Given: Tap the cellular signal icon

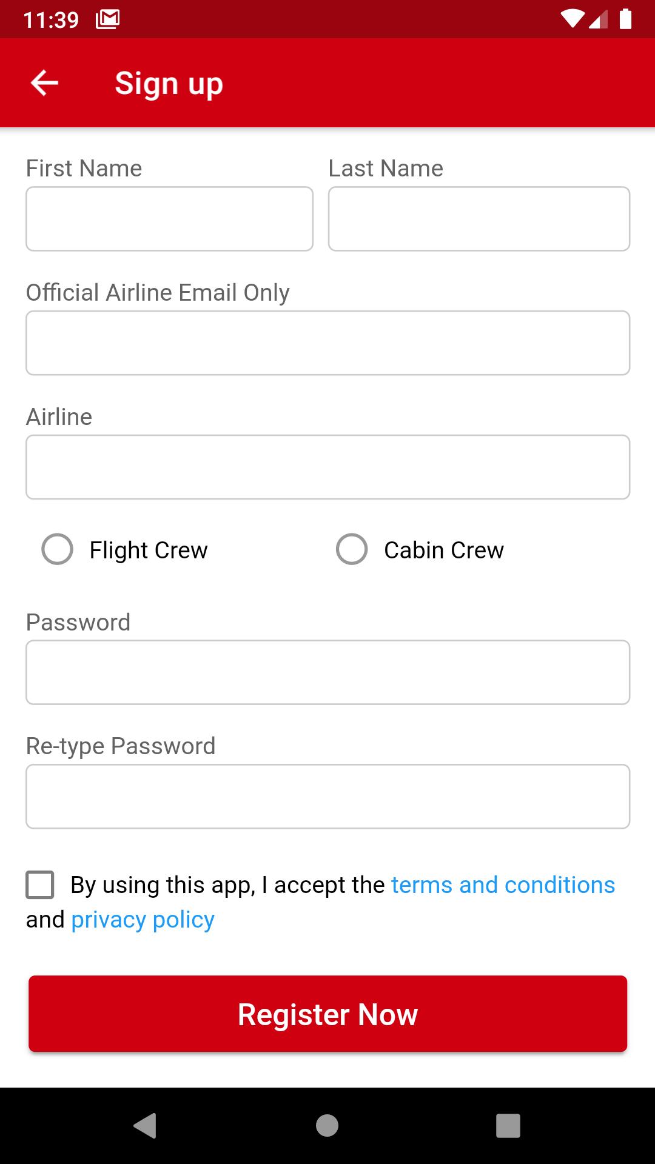Looking at the screenshot, I should [598, 19].
